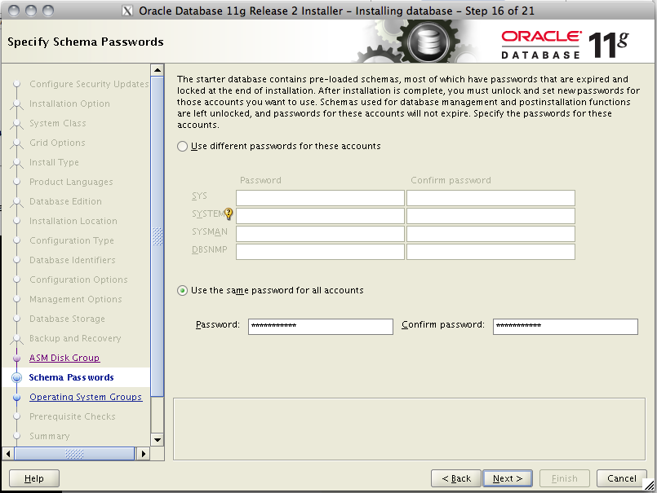Open the Operating System Groups step link
The image size is (657, 493).
86,397
